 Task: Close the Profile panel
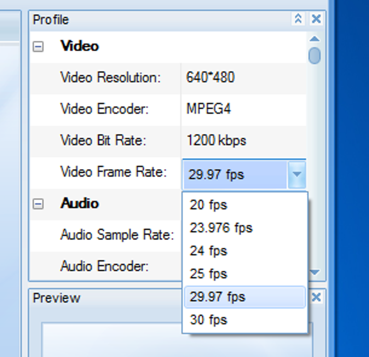pyautogui.click(x=316, y=18)
